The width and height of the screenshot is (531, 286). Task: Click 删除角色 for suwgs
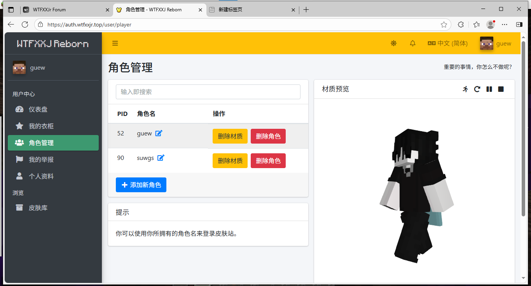268,161
